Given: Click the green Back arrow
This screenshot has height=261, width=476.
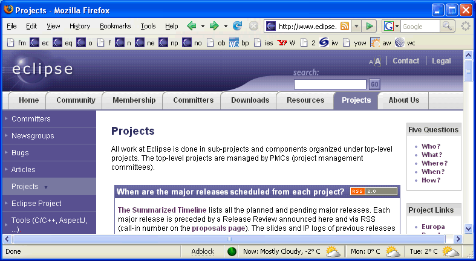Looking at the screenshot, I should coord(192,26).
